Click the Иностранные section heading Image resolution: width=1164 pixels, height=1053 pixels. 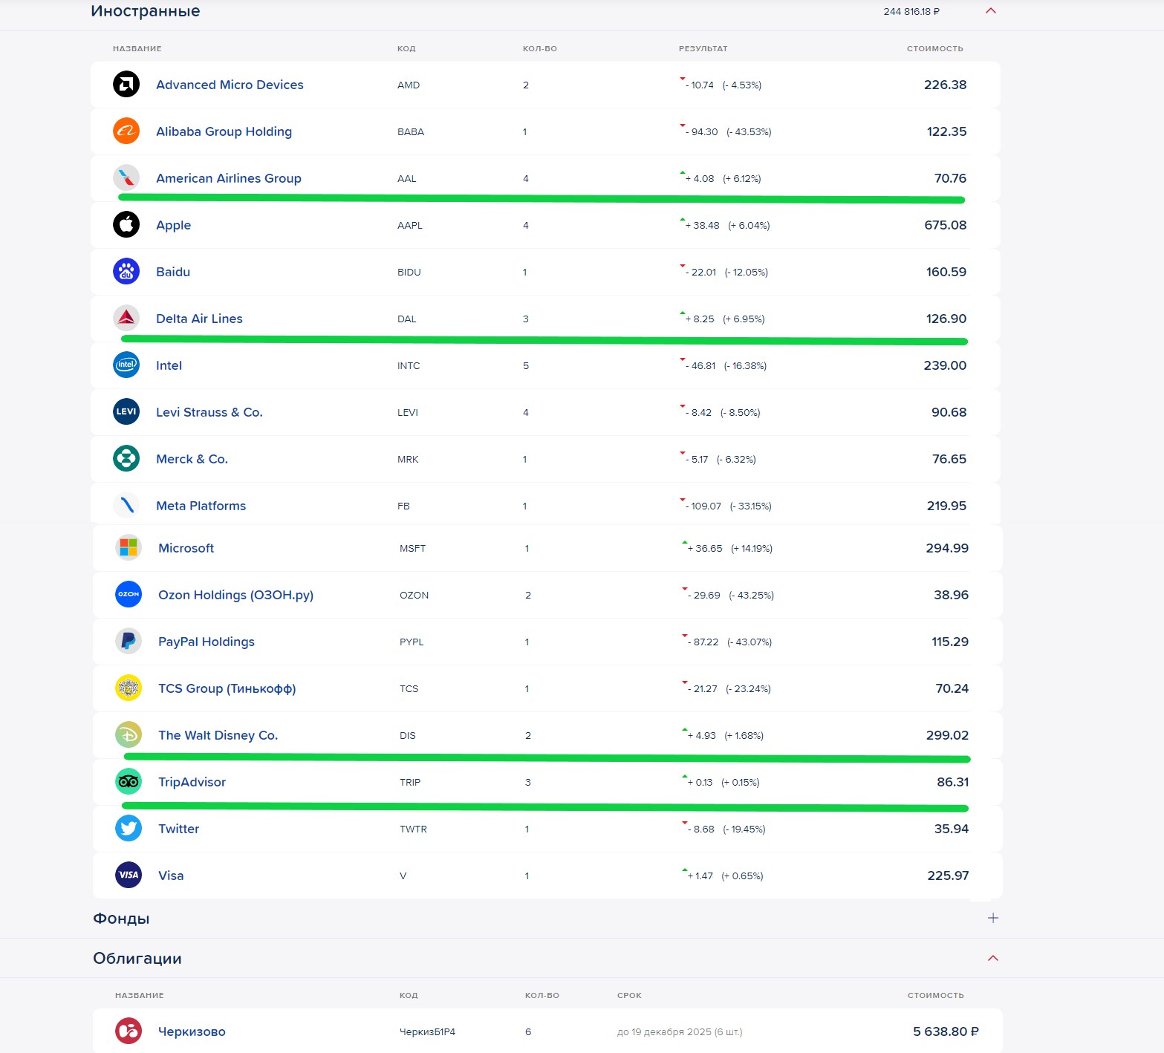click(146, 11)
